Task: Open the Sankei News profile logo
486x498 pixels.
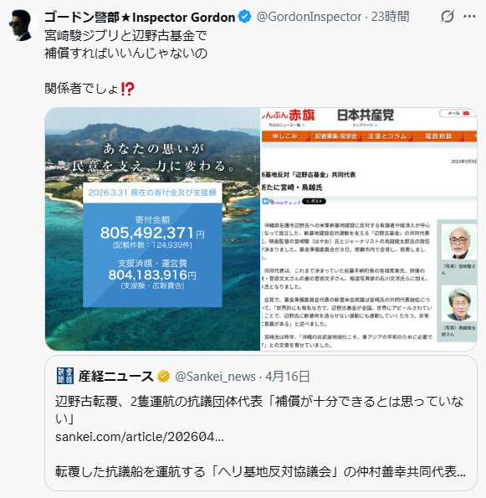Action: [x=65, y=376]
